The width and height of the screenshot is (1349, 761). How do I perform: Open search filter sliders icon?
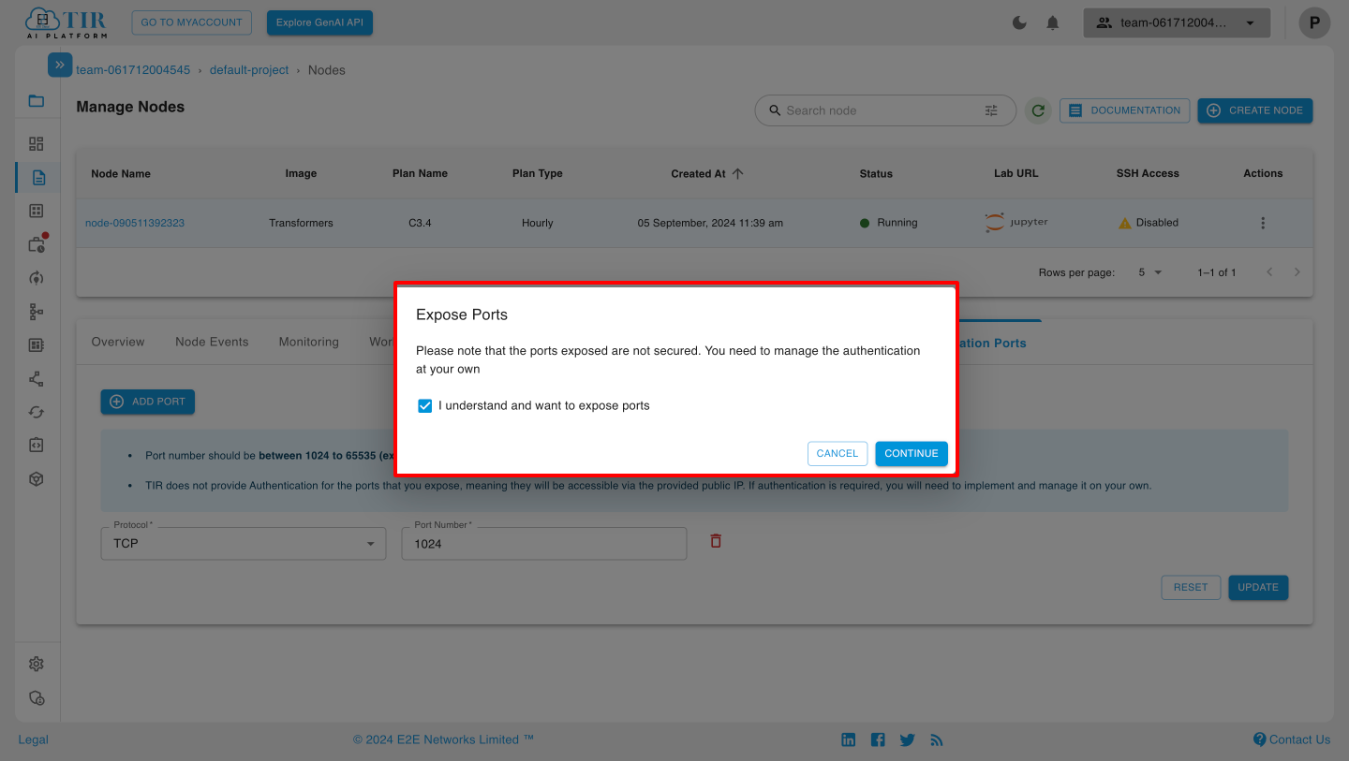pos(991,110)
